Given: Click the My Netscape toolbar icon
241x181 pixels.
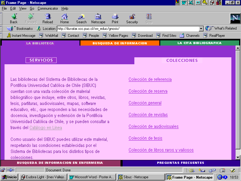Looking at the screenshot, I should pyautogui.click(x=98, y=17).
